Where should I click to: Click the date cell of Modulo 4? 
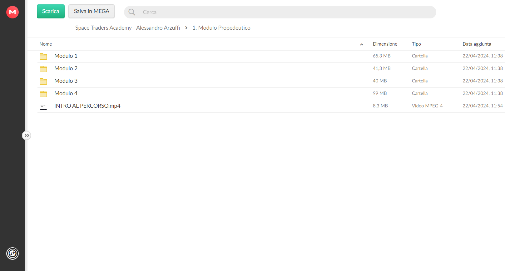(x=483, y=93)
